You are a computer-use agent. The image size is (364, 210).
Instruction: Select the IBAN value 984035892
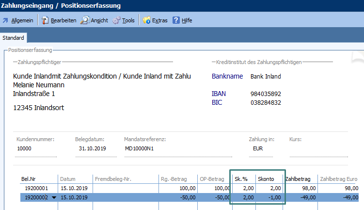[266, 94]
